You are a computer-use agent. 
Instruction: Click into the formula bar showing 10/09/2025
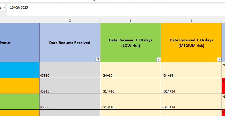[x=116, y=10]
